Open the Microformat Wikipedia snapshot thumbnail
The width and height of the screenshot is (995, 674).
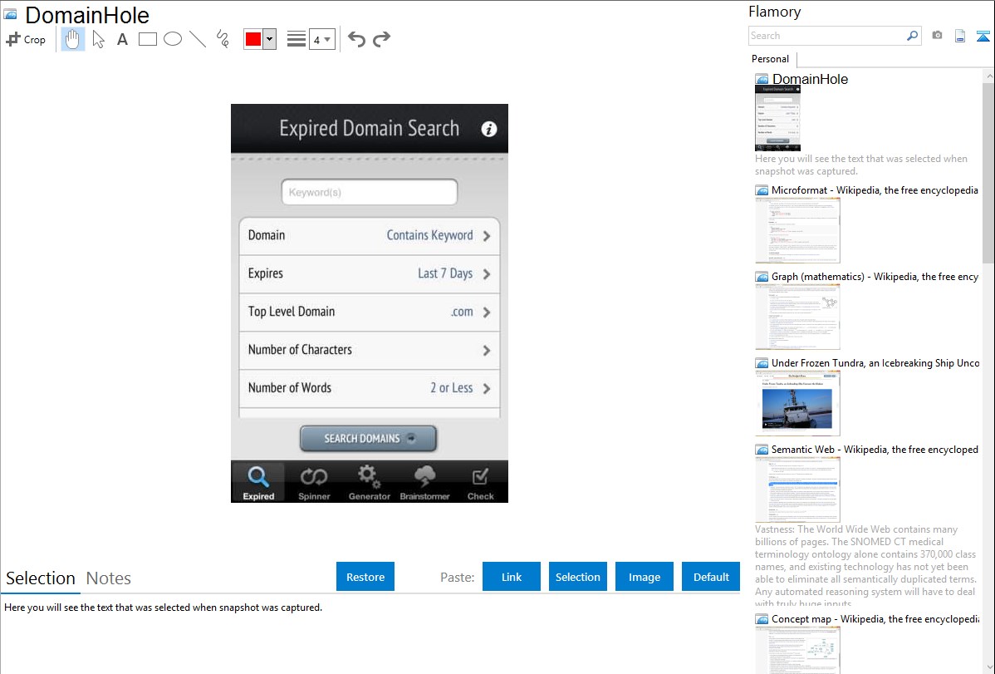(x=797, y=230)
